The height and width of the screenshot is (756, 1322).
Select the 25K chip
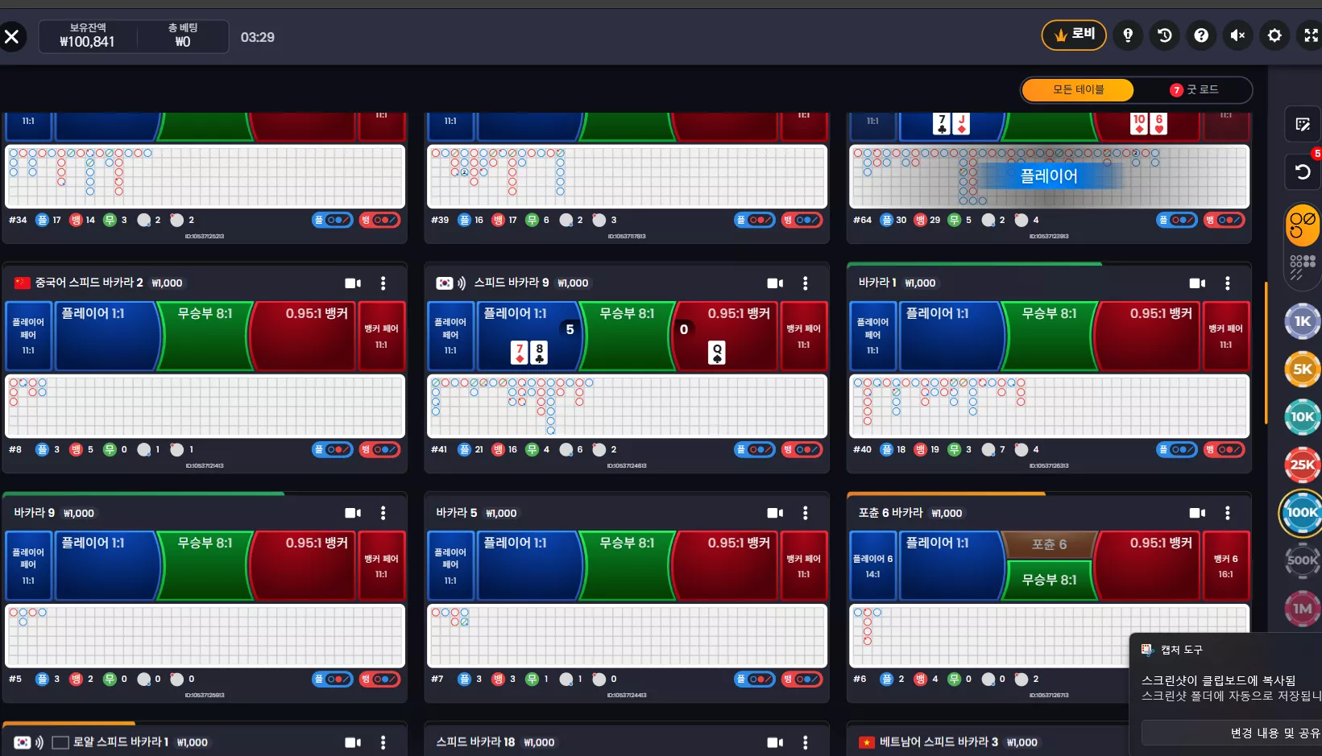pyautogui.click(x=1303, y=465)
